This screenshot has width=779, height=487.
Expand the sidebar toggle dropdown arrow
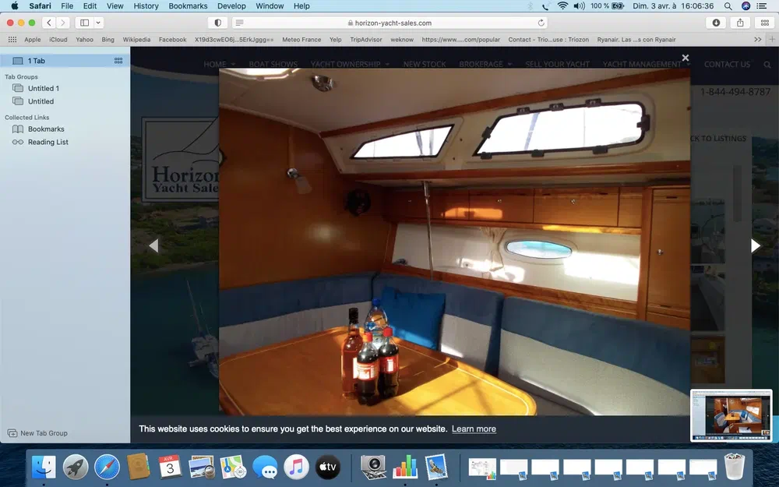pos(98,23)
